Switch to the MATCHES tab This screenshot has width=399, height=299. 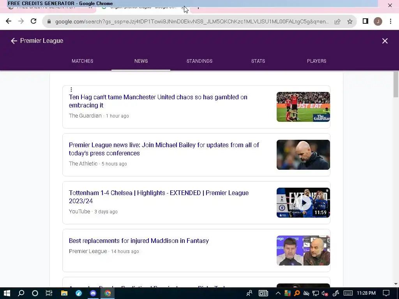pos(83,61)
